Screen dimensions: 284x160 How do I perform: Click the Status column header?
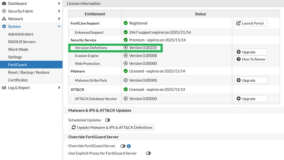[200, 14]
